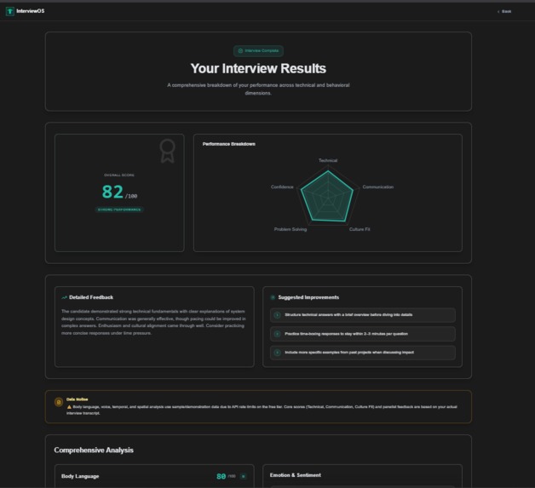Click the Body Language card title
This screenshot has height=488, width=535.
pos(80,476)
